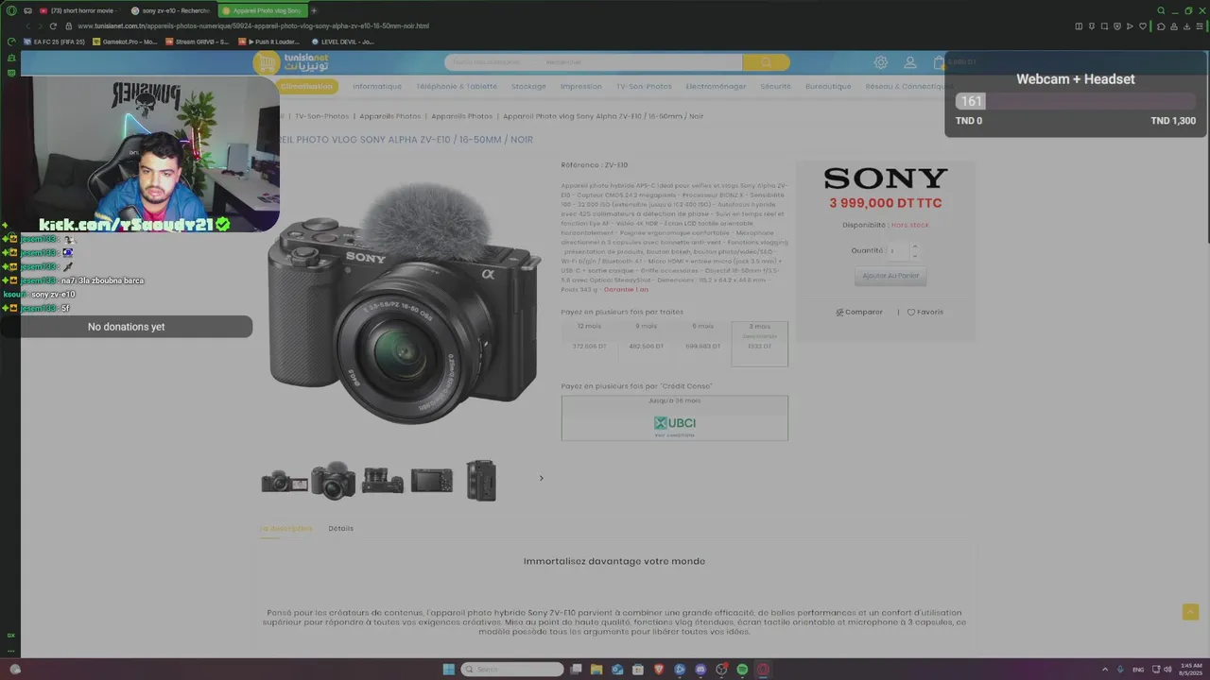Open the Détails product tab
1210x680 pixels.
tap(341, 529)
